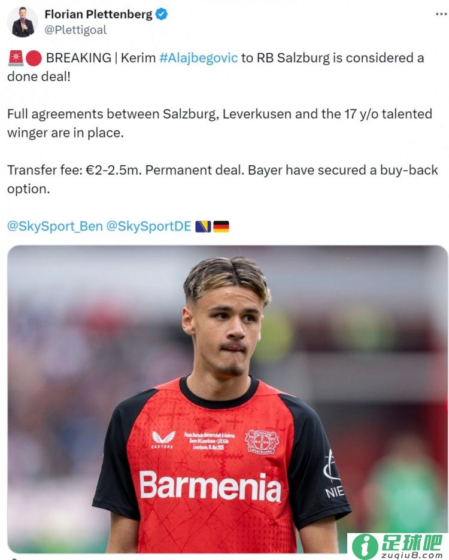Click the Bayer Leverkusen crest on shirt

coord(262,442)
